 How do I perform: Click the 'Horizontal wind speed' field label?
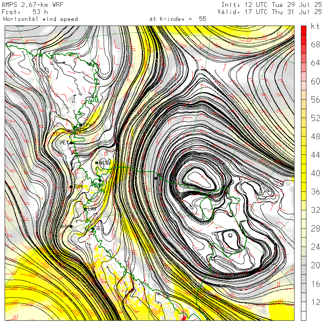pos(40,19)
